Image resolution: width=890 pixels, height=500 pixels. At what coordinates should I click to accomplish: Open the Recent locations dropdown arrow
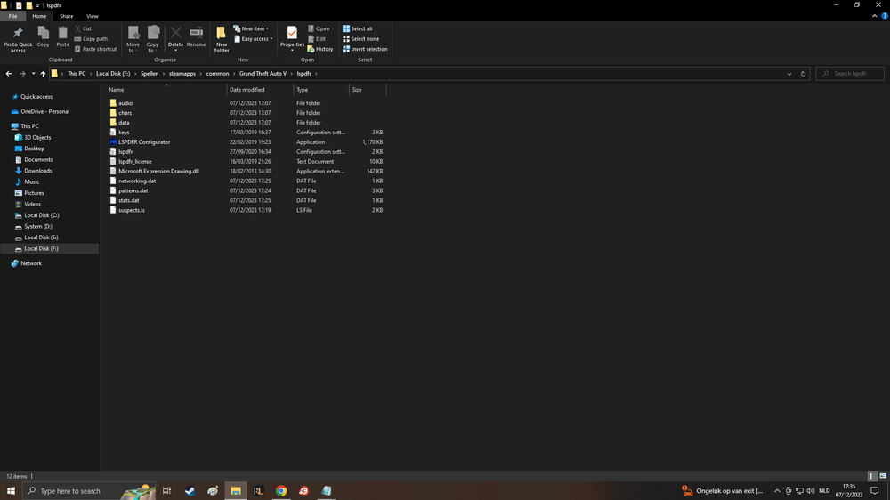coord(34,74)
